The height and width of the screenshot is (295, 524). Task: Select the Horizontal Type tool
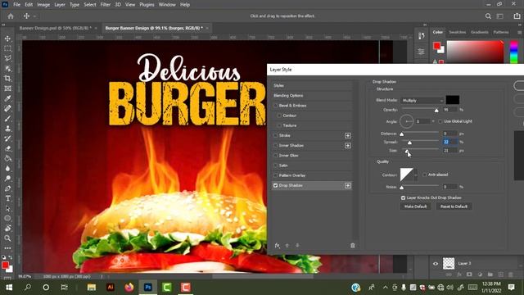click(7, 198)
